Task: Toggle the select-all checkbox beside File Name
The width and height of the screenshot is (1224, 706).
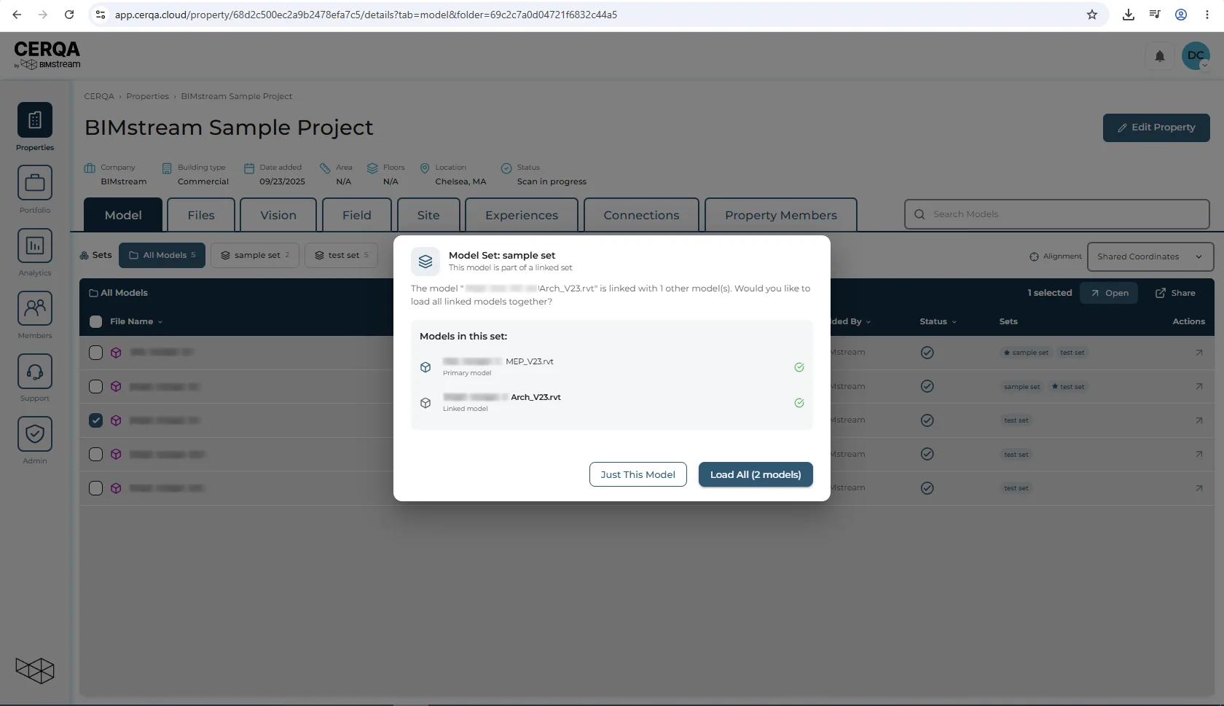Action: tap(95, 321)
